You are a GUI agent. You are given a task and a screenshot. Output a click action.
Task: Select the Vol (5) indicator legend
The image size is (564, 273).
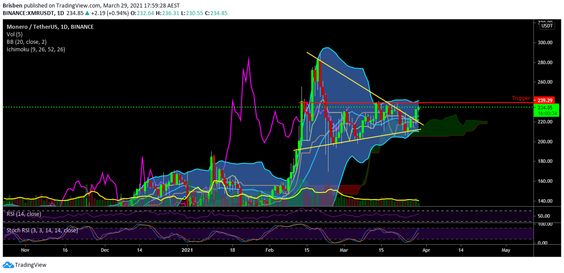15,34
